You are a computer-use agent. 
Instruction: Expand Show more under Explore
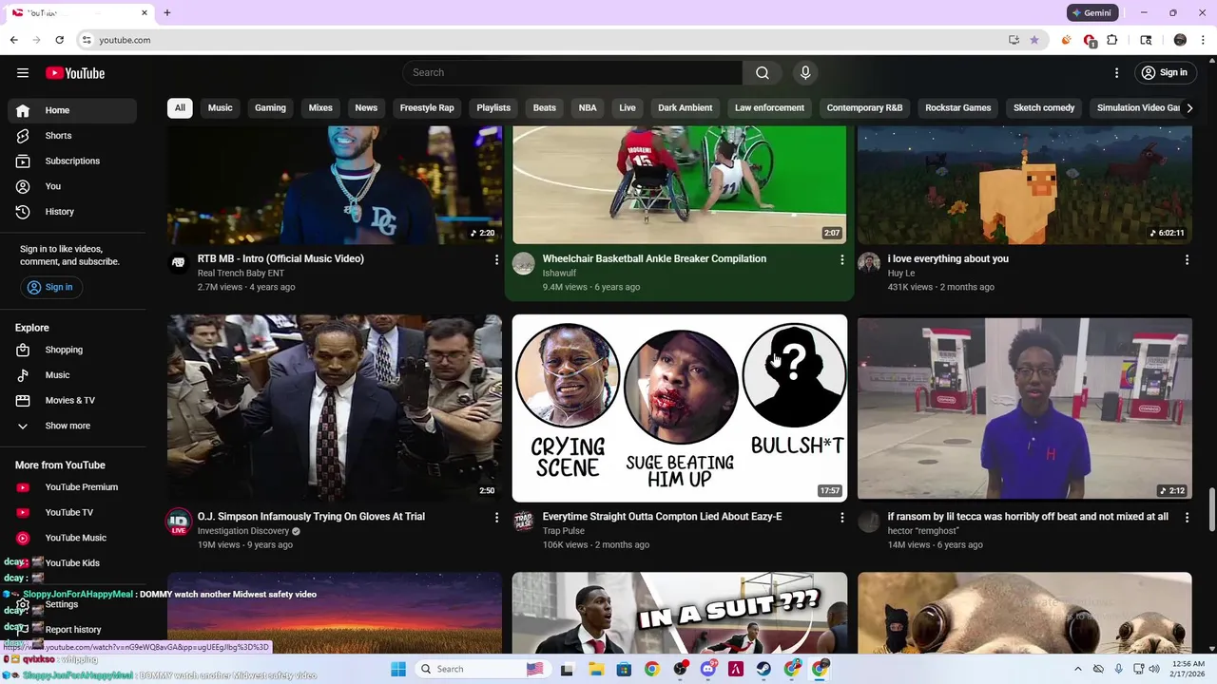[x=72, y=426]
